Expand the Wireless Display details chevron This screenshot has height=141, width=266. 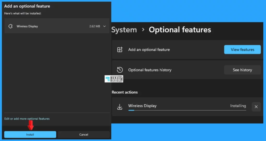click(104, 26)
